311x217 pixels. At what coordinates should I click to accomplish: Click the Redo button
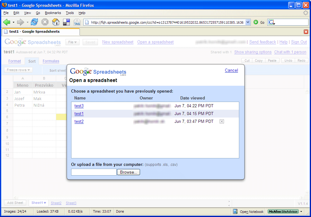click(x=301, y=60)
